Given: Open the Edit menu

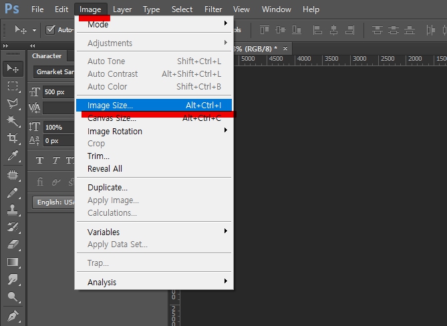Looking at the screenshot, I should coord(61,9).
